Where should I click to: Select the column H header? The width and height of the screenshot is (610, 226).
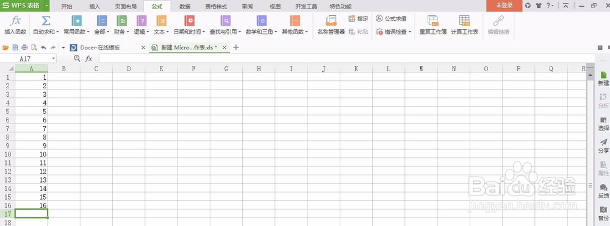click(x=259, y=69)
